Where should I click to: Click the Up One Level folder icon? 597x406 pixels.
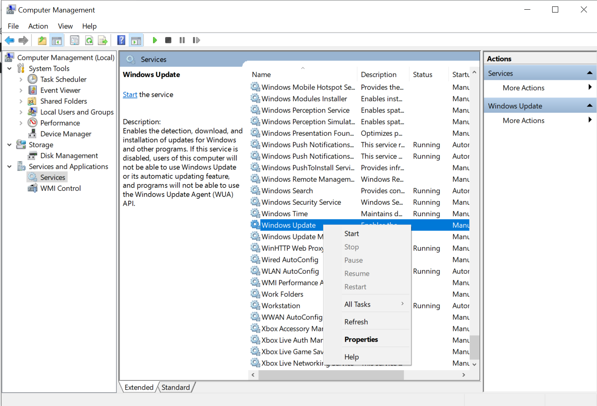pyautogui.click(x=42, y=40)
